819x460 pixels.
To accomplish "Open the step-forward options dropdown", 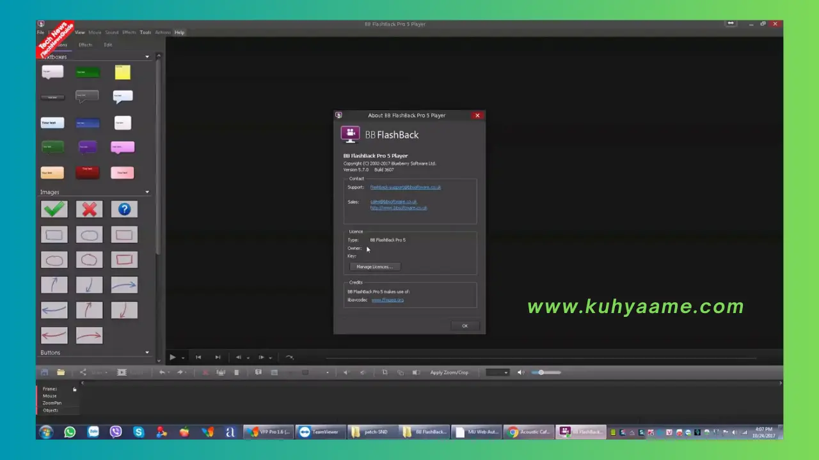I will tap(270, 358).
